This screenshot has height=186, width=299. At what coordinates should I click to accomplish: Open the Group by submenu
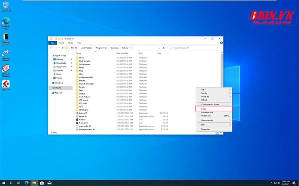click(x=214, y=96)
